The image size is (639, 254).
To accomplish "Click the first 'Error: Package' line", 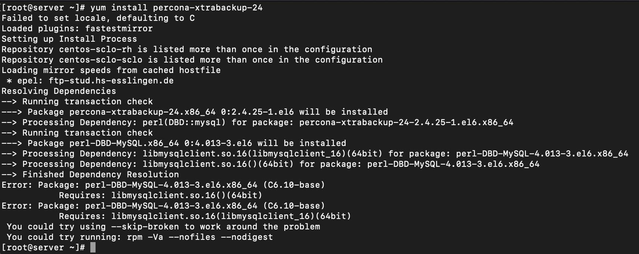I will (163, 185).
